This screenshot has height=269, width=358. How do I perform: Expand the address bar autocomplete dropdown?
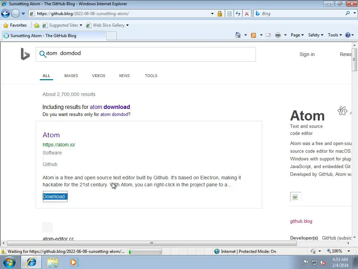(212, 14)
